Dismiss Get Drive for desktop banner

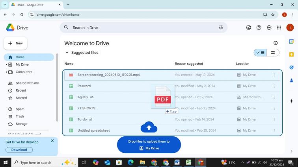52,141
